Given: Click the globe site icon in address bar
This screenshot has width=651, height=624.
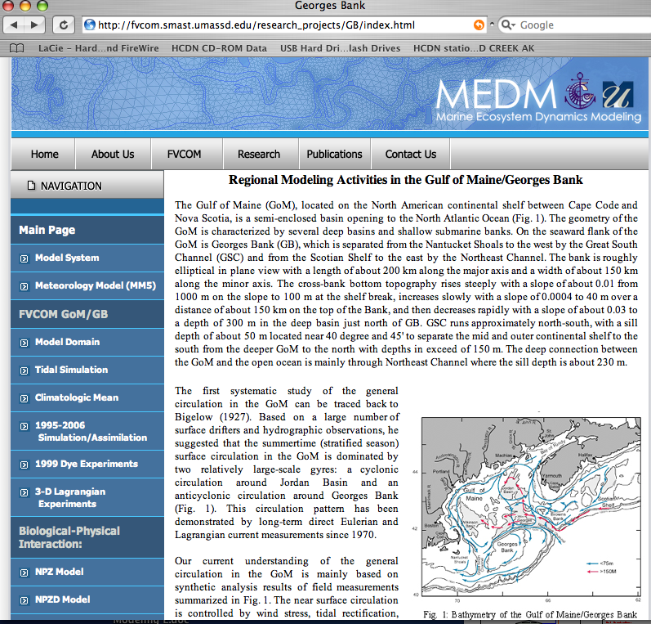Looking at the screenshot, I should coord(89,25).
